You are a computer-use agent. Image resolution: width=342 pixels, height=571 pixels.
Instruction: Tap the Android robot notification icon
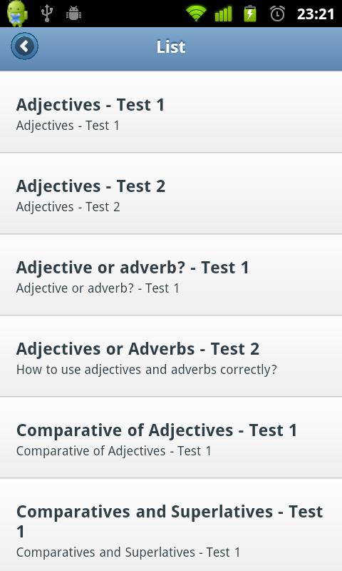point(16,14)
